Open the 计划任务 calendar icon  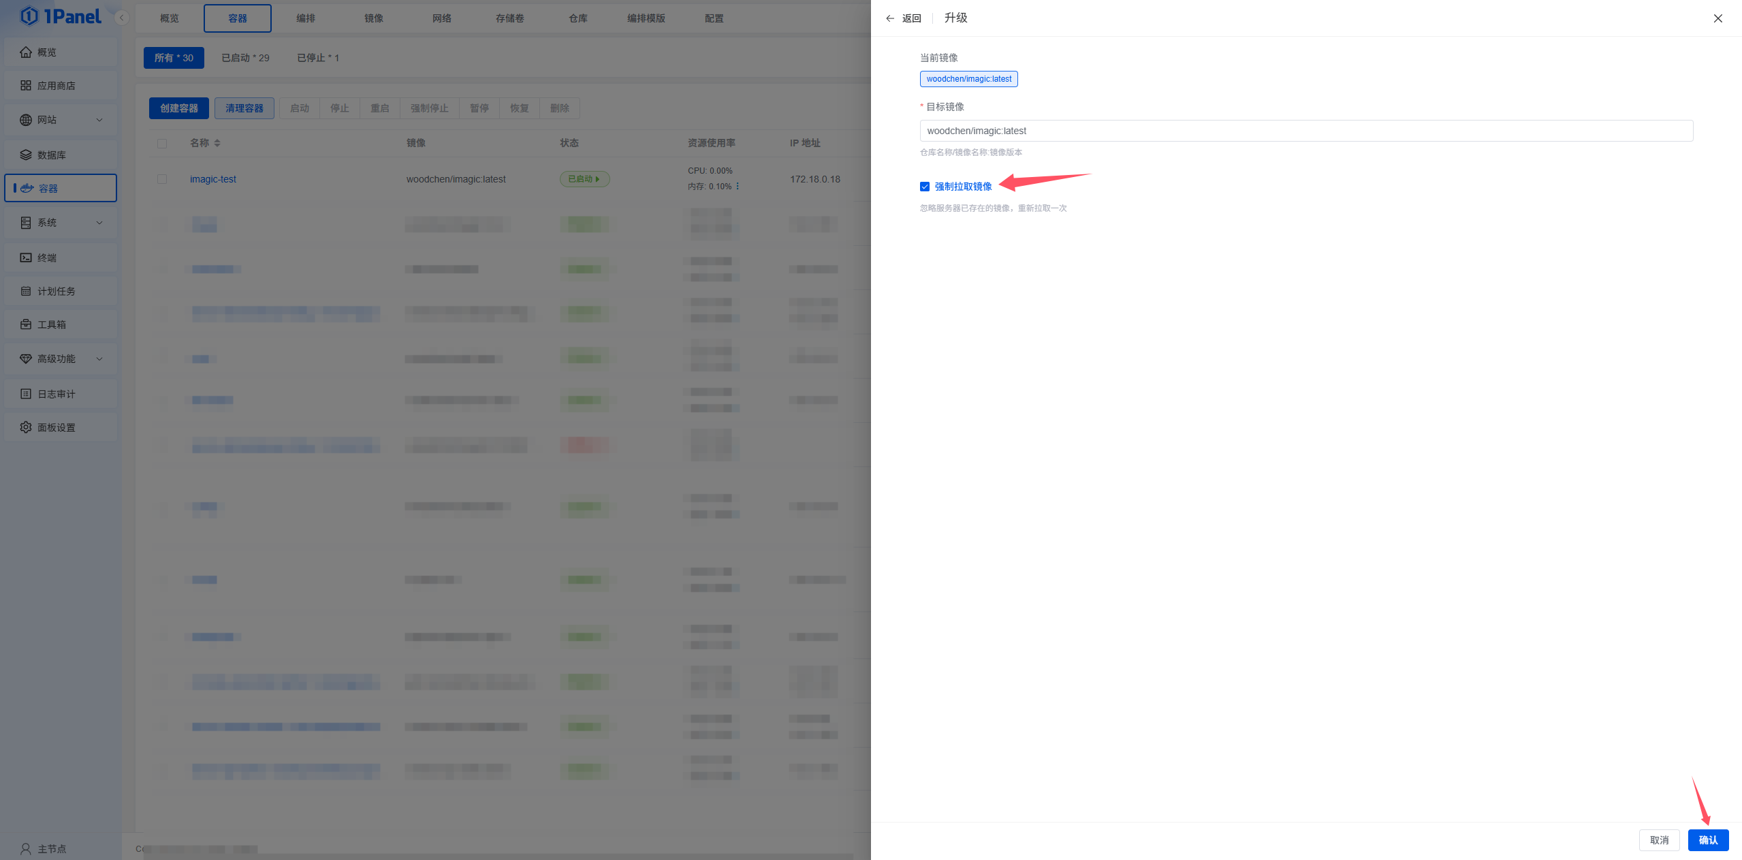[26, 291]
